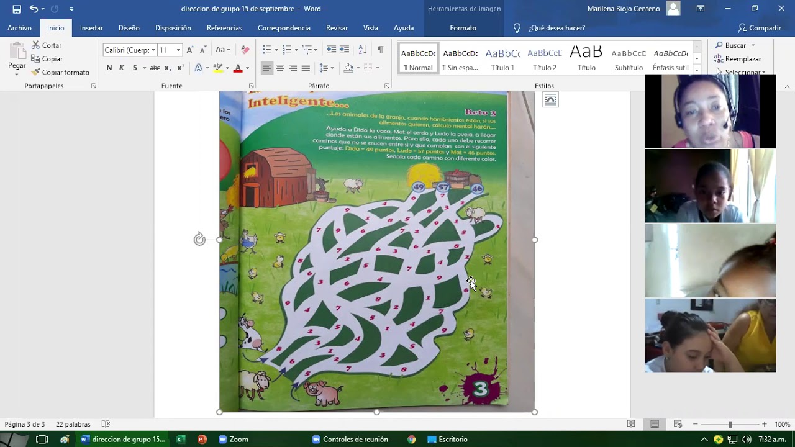Open Párrafo dialog launcher
The image size is (795, 447).
pos(387,86)
